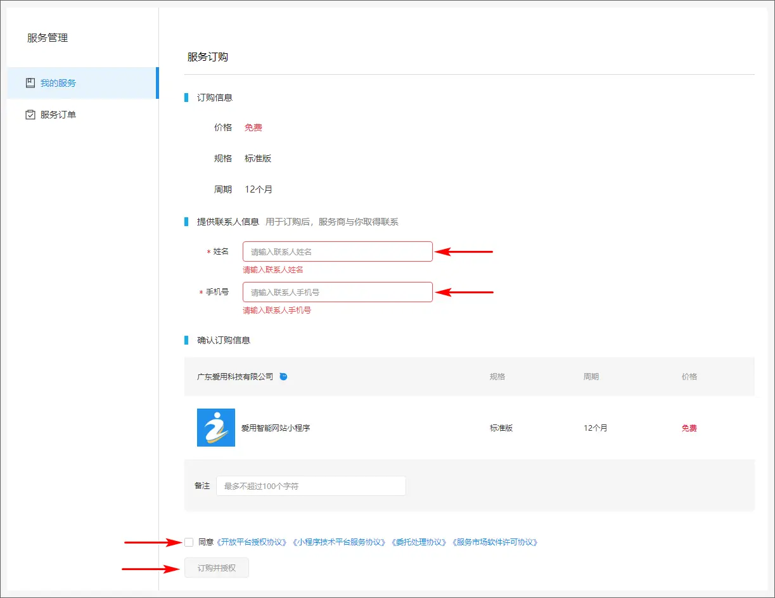This screenshot has height=598, width=775.
Task: Open the 《小程序技术平台服务协议》 link
Action: pyautogui.click(x=339, y=542)
